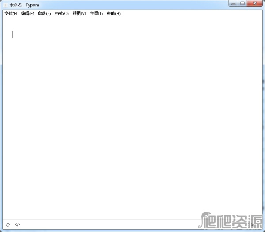Click the empty middle of the status bar
The height and width of the screenshot is (232, 265).
(x=110, y=224)
